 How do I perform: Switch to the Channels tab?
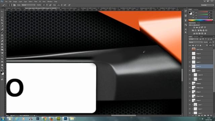196,37
